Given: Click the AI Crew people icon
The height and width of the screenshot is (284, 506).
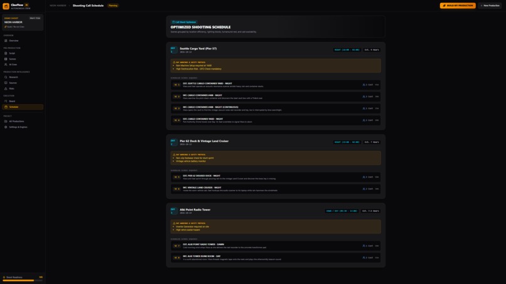Looking at the screenshot, I should (x=6, y=65).
